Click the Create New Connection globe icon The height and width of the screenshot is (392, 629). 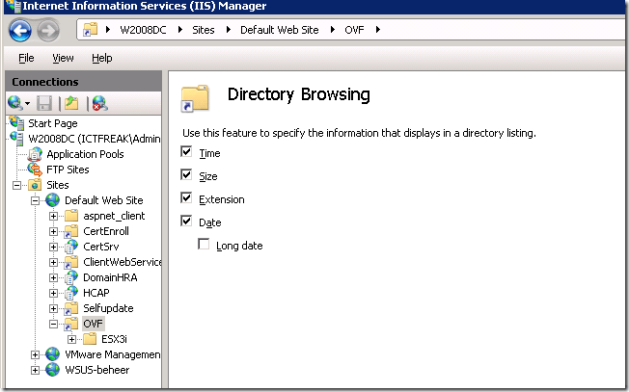15,103
